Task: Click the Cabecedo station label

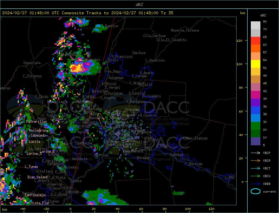Action: (x=38, y=135)
